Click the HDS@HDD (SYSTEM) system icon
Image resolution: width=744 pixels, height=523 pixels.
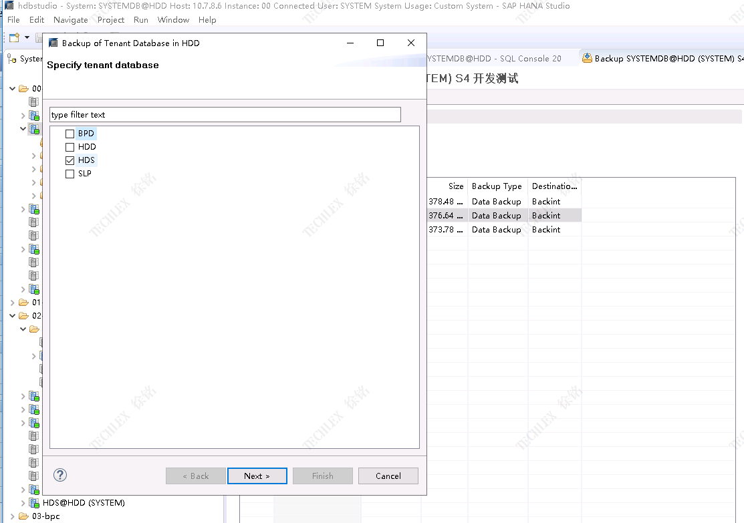[34, 503]
